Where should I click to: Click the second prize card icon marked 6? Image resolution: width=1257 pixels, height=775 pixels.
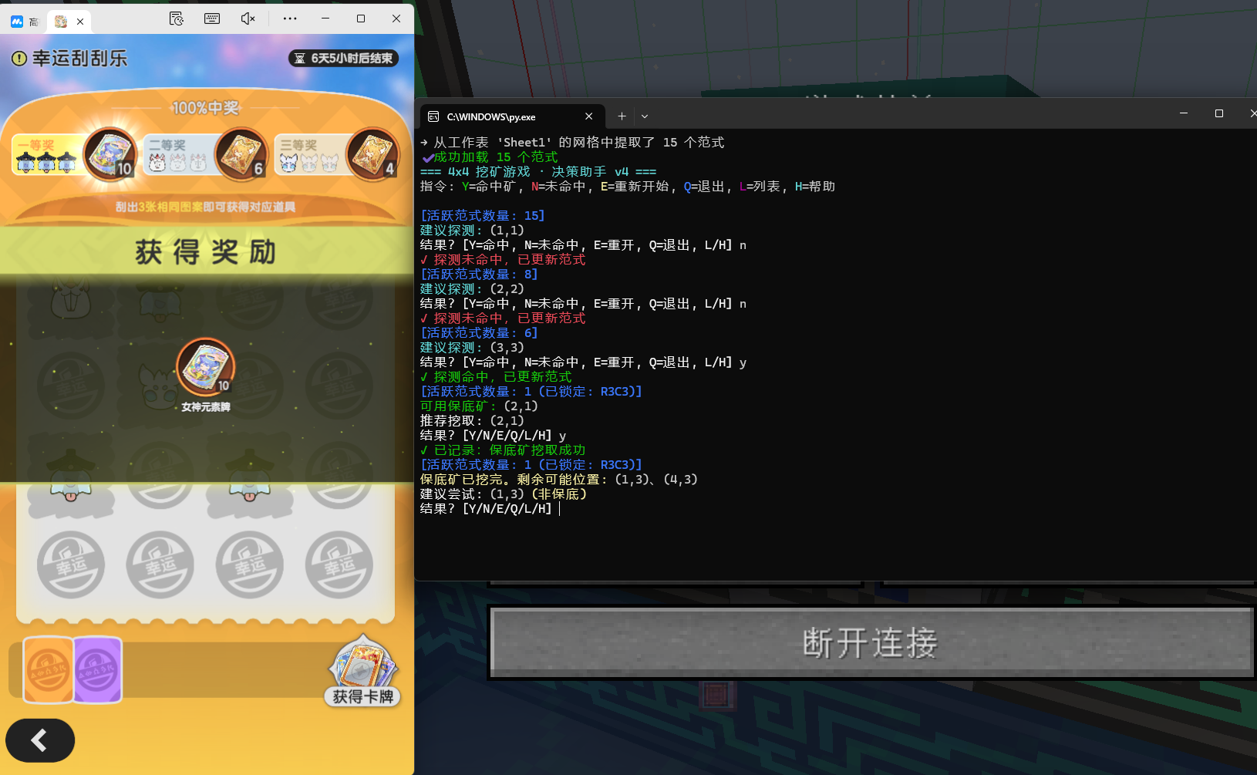(x=241, y=154)
